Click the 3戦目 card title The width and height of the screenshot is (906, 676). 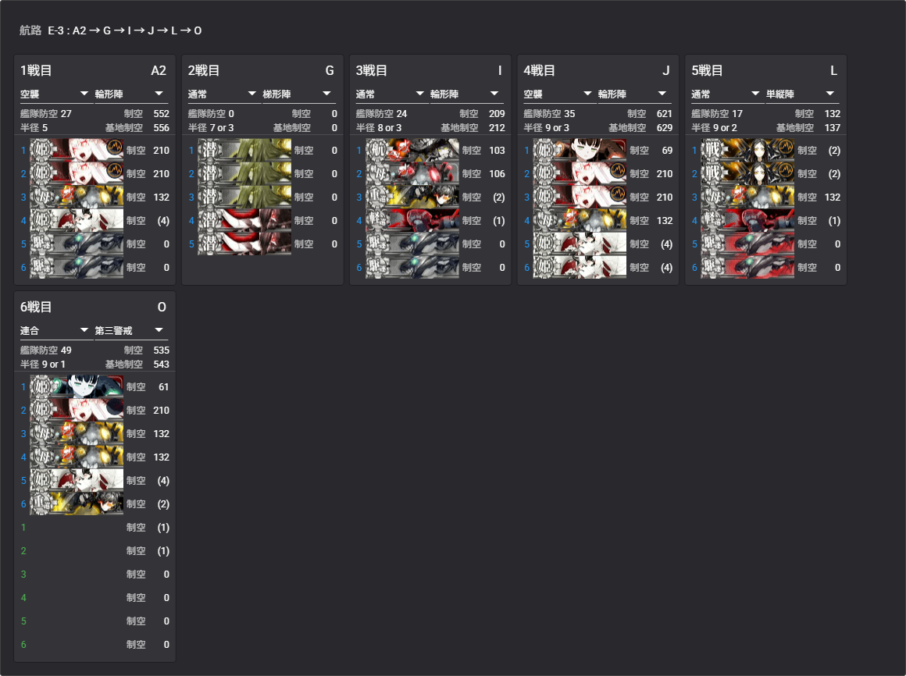372,70
